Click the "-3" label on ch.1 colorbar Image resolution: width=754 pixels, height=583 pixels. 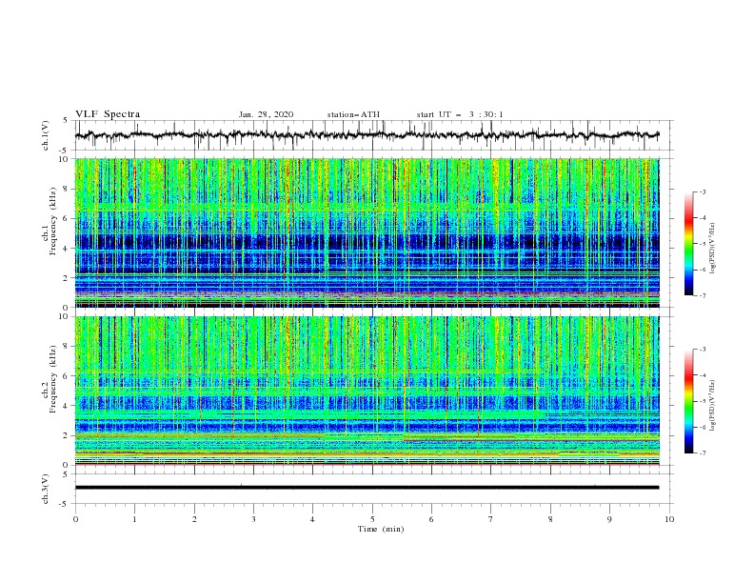703,191
